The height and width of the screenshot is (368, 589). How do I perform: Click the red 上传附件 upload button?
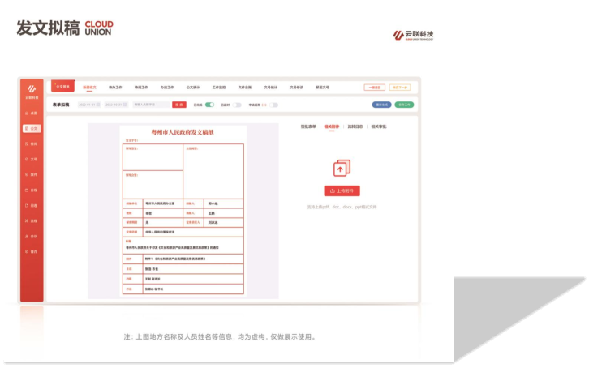[342, 191]
